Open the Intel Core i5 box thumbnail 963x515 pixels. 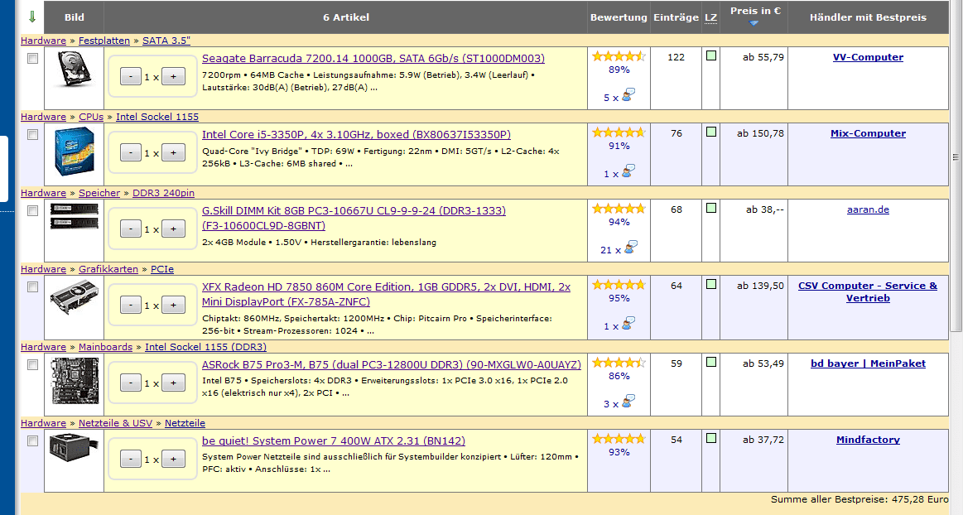pos(75,151)
